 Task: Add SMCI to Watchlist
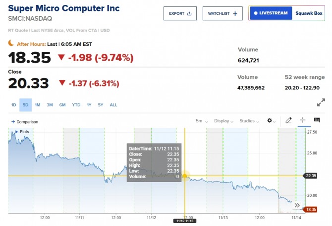222,13
